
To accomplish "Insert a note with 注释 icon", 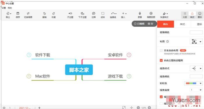I will tap(94, 13).
